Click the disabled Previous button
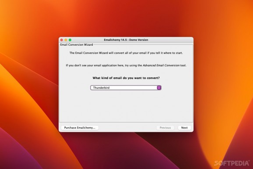Screen dimensions: 253x169 [x=165, y=128]
